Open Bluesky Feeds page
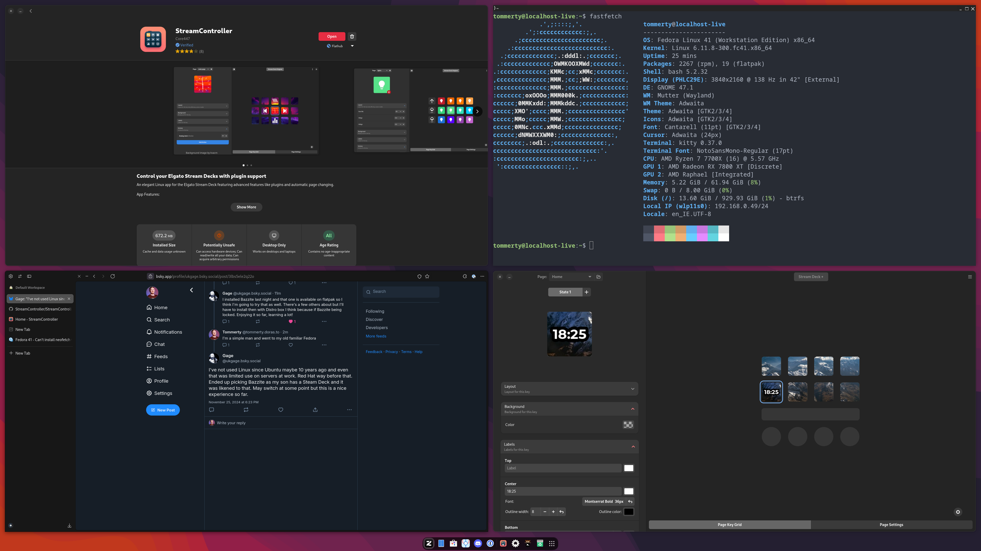The height and width of the screenshot is (551, 981). (x=157, y=357)
